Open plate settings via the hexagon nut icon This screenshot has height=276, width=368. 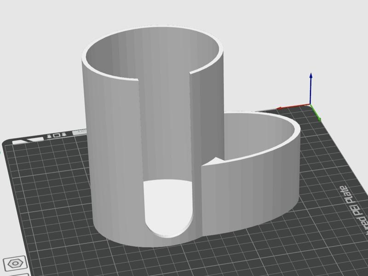click(15, 263)
